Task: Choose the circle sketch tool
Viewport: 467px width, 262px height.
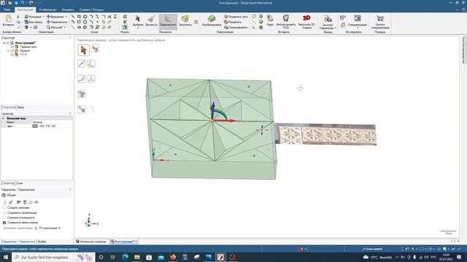Action: [x=85, y=17]
